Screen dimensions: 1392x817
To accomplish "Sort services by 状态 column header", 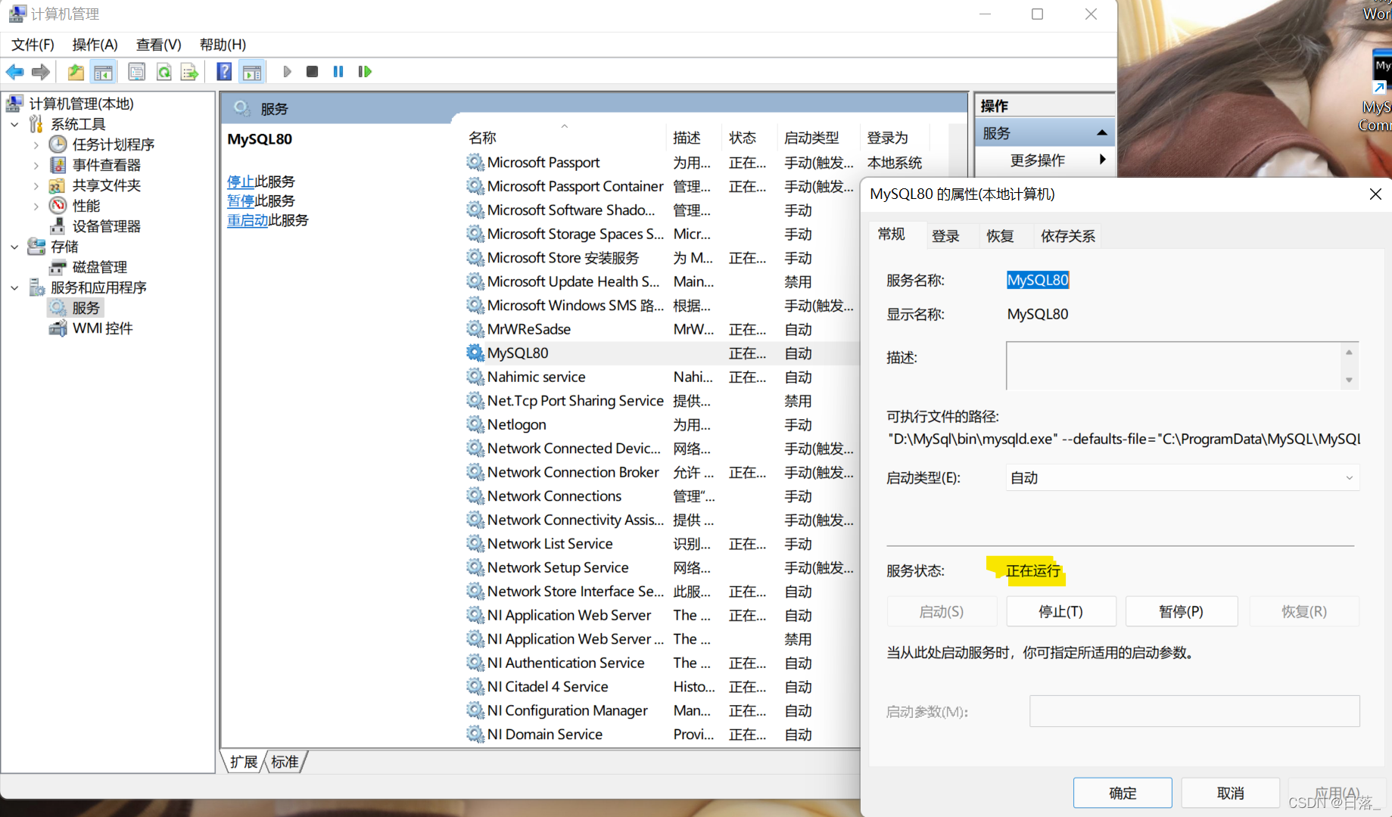I will pos(749,138).
